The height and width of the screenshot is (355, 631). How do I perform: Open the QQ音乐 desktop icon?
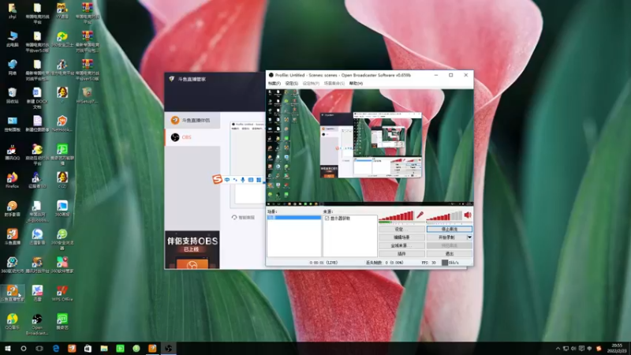pyautogui.click(x=12, y=321)
